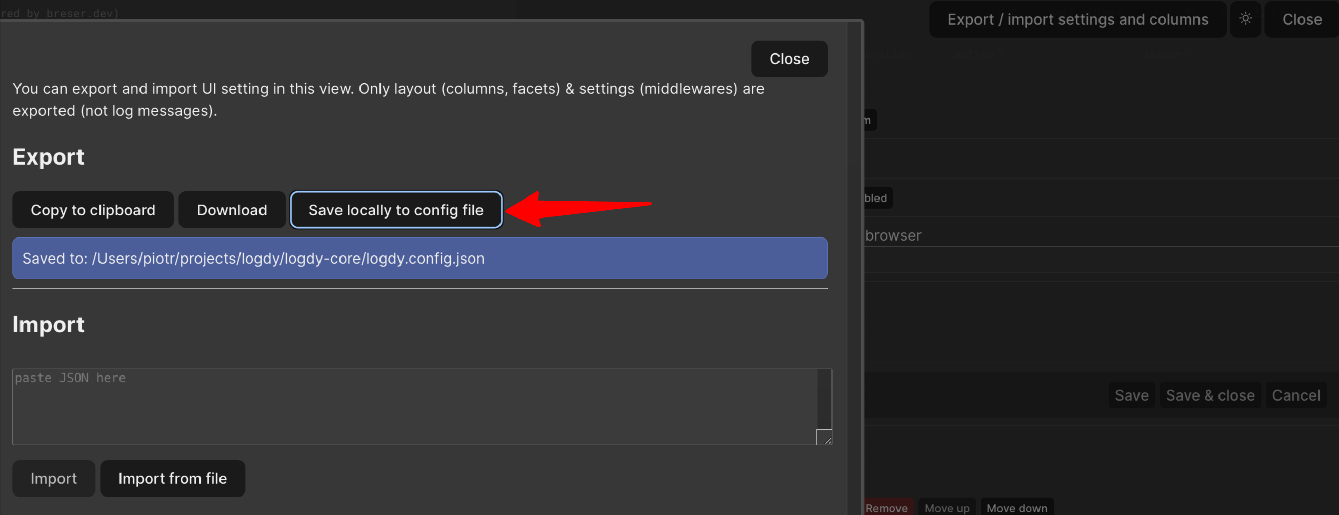
Task: Click the JSON text area scrollbar
Action: (824, 398)
